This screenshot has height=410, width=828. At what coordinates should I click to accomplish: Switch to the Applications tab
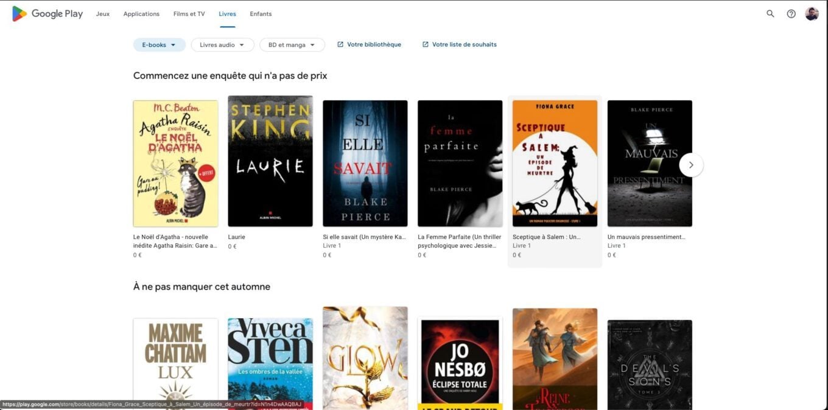(x=141, y=13)
